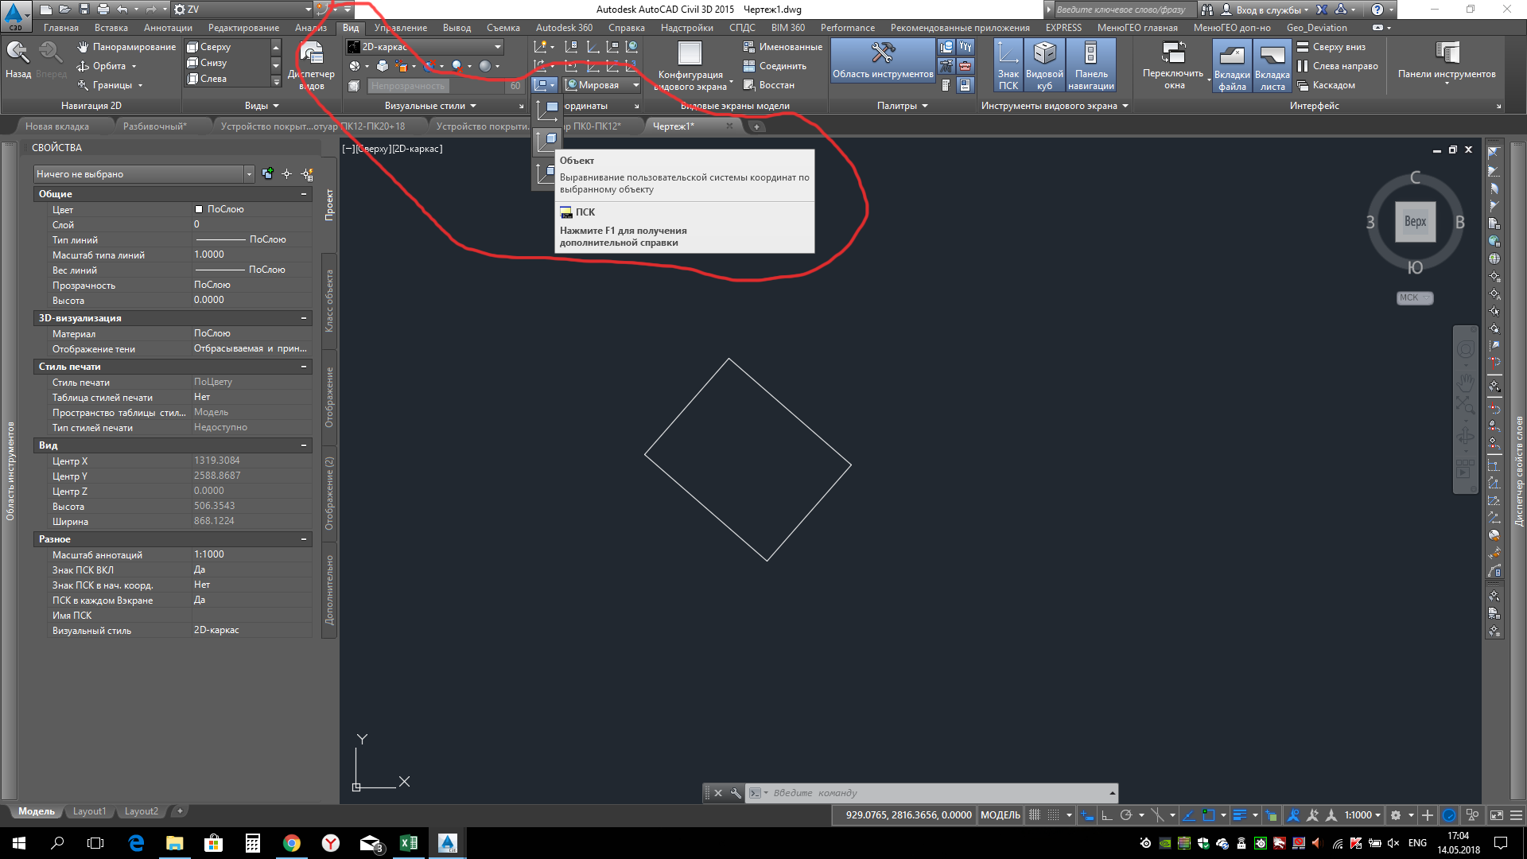Viewport: 1527px width, 859px height.
Task: Click the МОДЕЛЬ status bar button
Action: (x=1000, y=815)
